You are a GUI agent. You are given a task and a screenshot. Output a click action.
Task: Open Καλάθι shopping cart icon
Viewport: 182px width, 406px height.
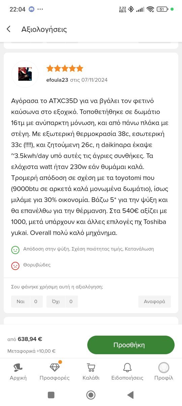(x=91, y=368)
